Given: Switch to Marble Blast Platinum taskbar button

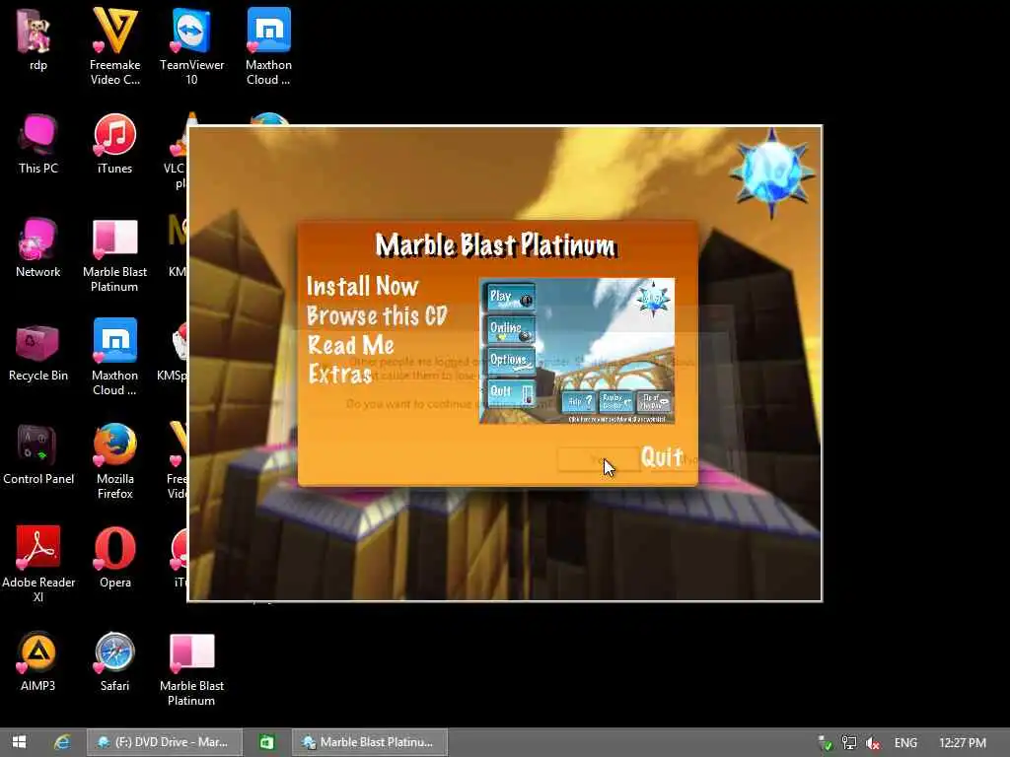Looking at the screenshot, I should click(x=370, y=742).
